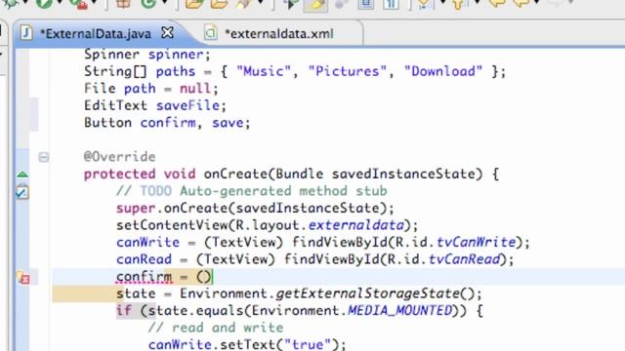
Task: Click the green New Java Class toolbar icon
Action: coord(148,4)
